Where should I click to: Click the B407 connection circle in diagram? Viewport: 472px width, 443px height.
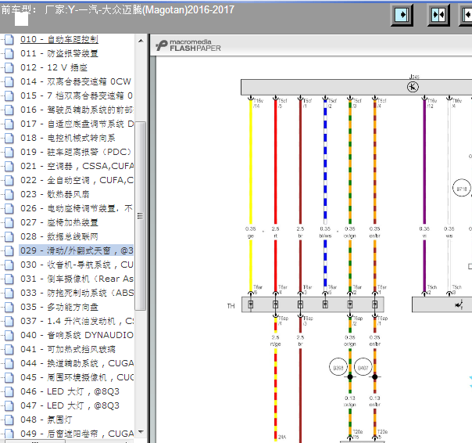pos(363,367)
